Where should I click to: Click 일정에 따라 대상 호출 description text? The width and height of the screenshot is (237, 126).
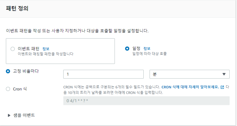click(x=150, y=54)
